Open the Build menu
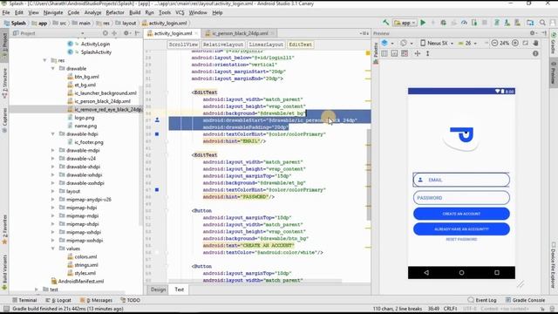Viewport: 558px width, 314px height. coord(134,12)
